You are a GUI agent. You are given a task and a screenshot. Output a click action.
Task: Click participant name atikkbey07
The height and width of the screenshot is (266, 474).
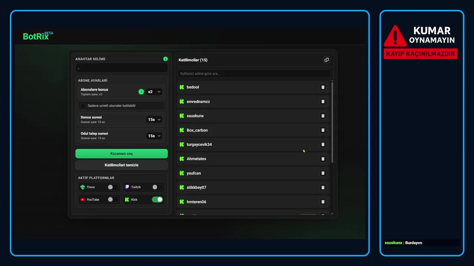point(196,187)
